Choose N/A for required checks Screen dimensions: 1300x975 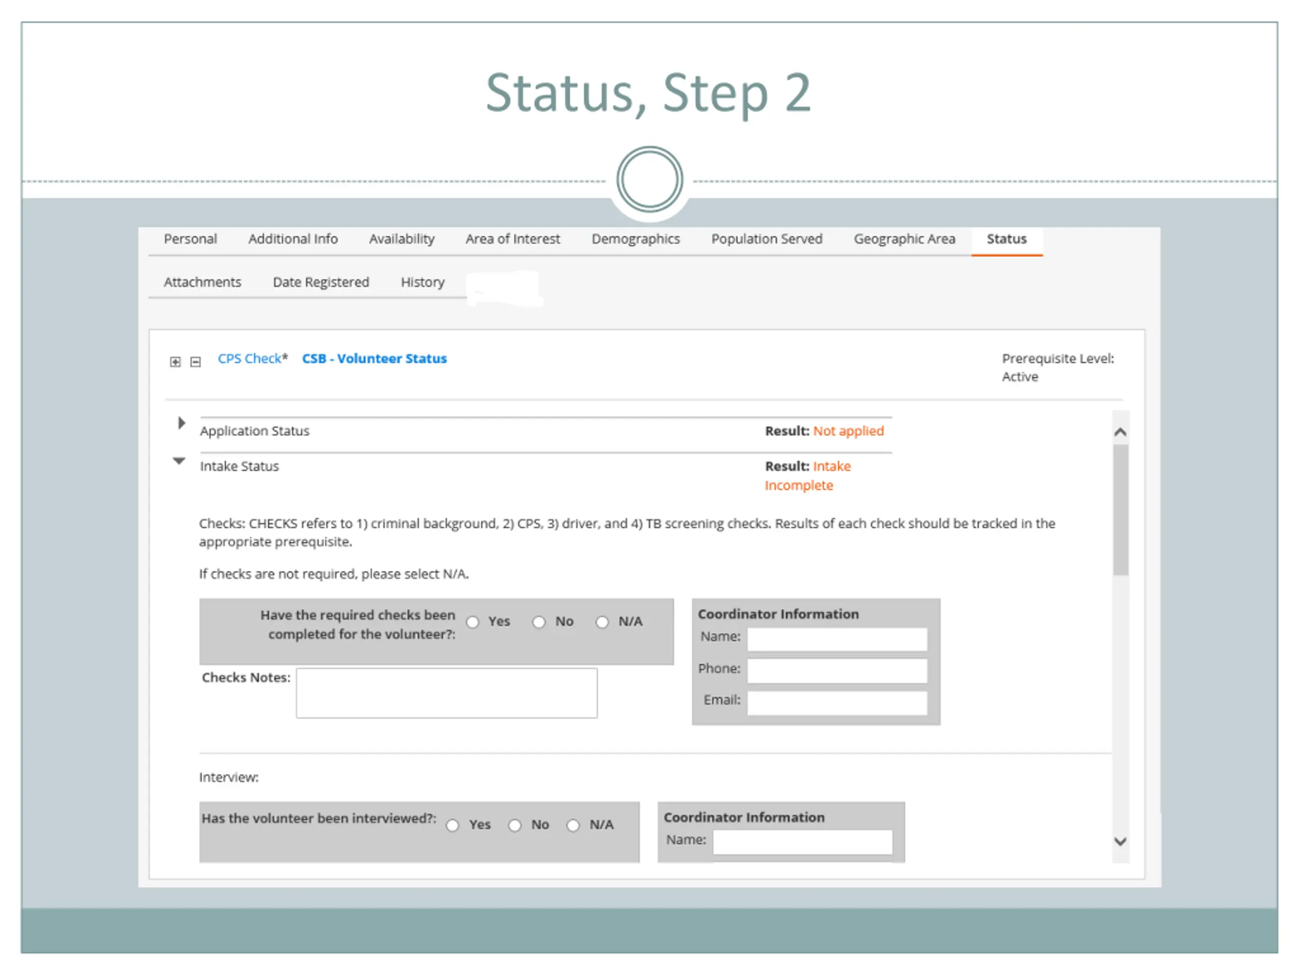602,622
